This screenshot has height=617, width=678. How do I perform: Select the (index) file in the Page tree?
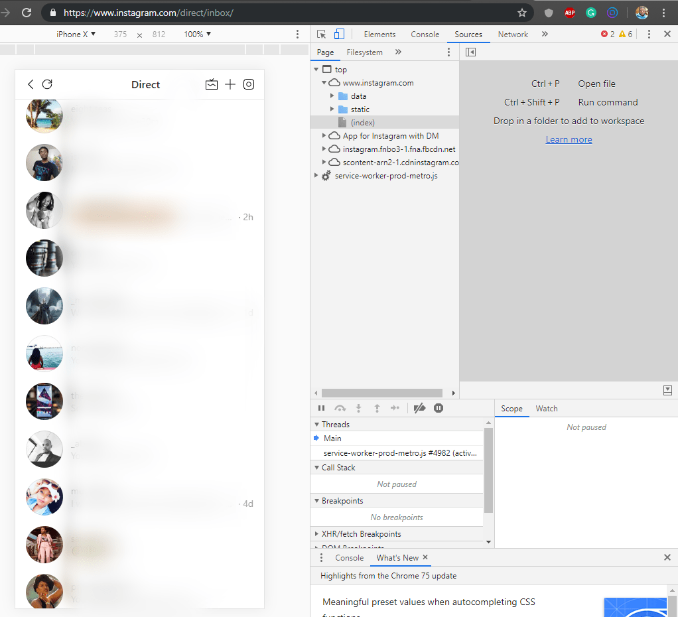362,122
